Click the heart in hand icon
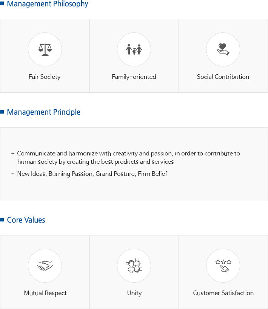268x309 pixels. [x=223, y=49]
